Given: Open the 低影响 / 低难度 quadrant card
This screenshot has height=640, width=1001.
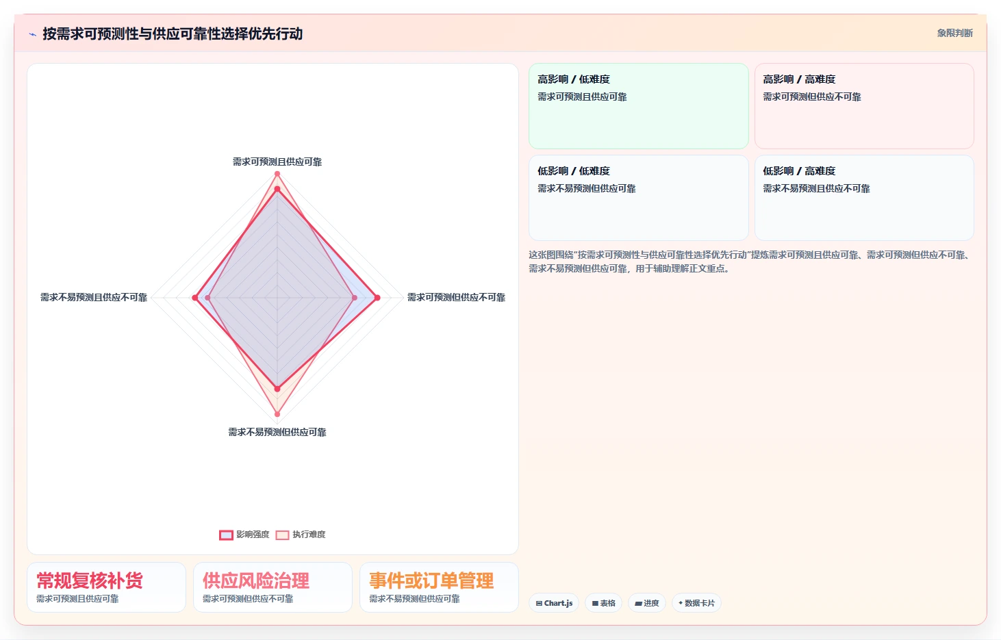Looking at the screenshot, I should tap(638, 198).
